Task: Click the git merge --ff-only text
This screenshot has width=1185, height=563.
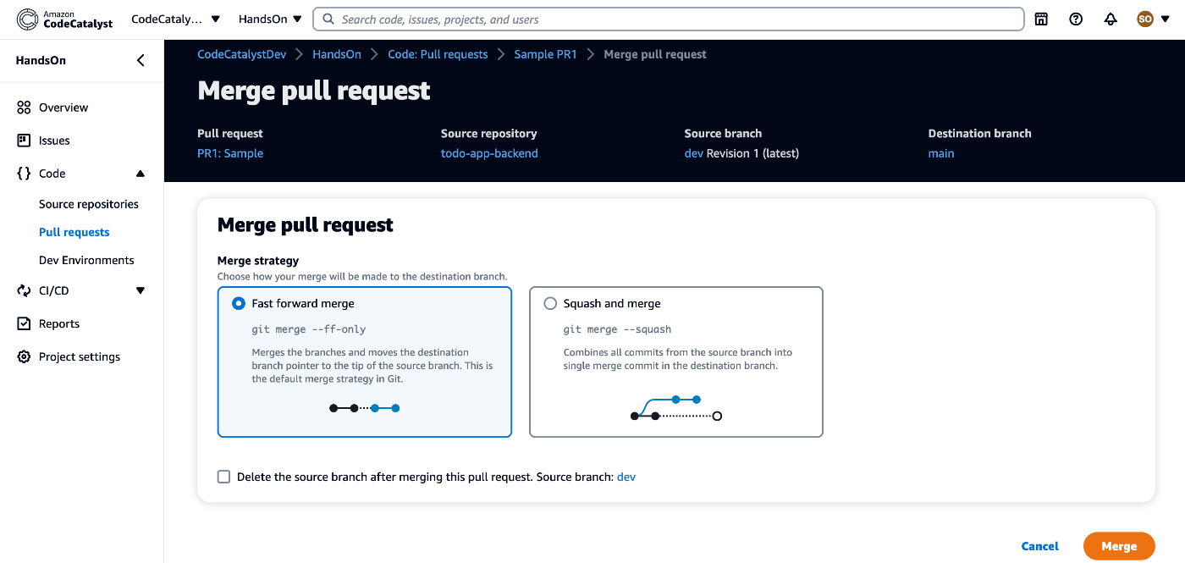Action: [309, 328]
